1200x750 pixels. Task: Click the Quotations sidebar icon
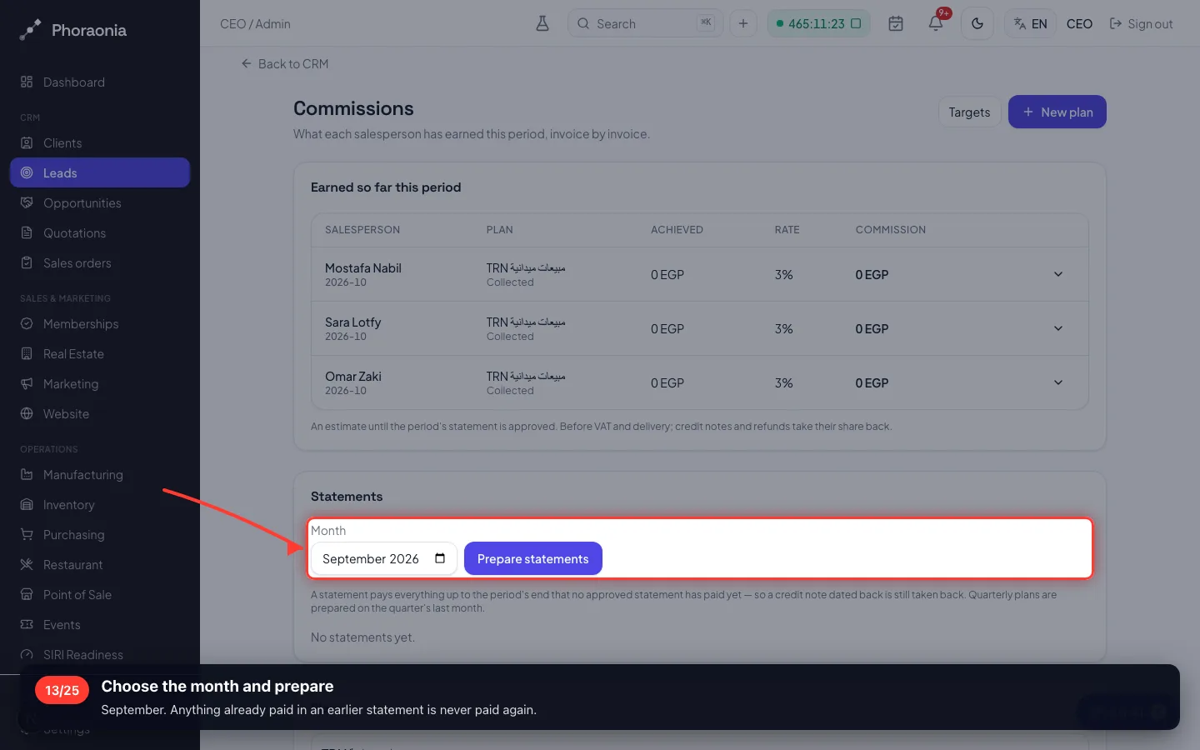point(27,232)
